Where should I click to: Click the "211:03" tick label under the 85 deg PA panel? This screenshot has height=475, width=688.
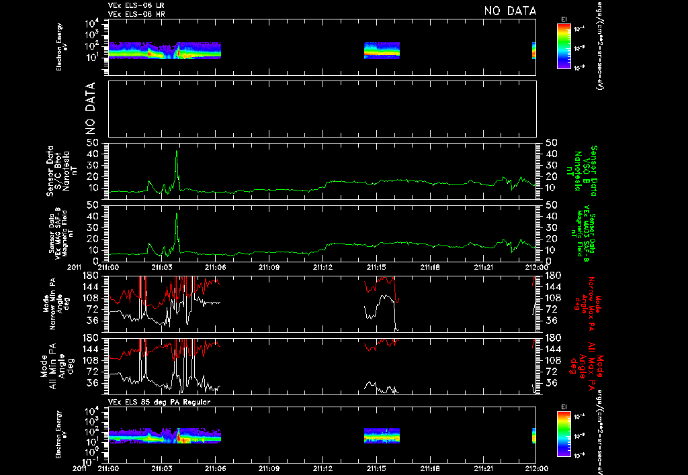[x=162, y=468]
